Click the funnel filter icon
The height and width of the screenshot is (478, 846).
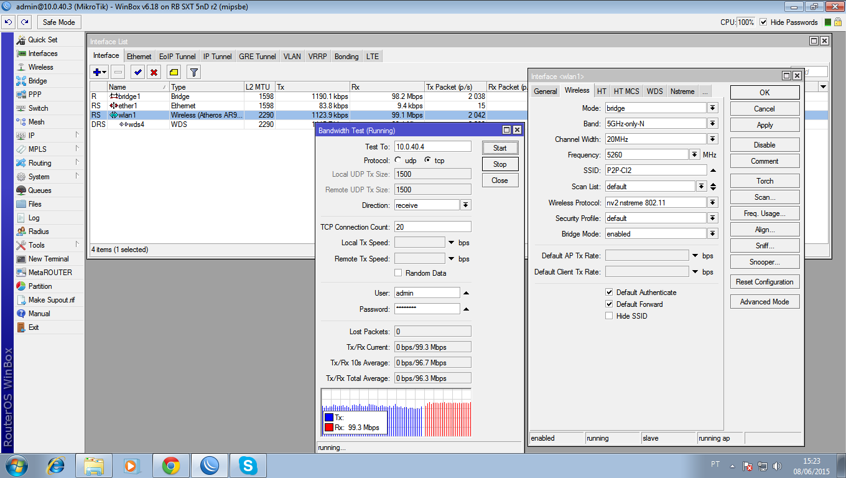(194, 72)
